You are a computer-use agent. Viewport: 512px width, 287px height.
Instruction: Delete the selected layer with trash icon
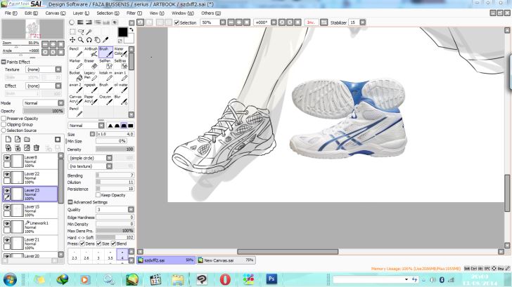coord(37,148)
